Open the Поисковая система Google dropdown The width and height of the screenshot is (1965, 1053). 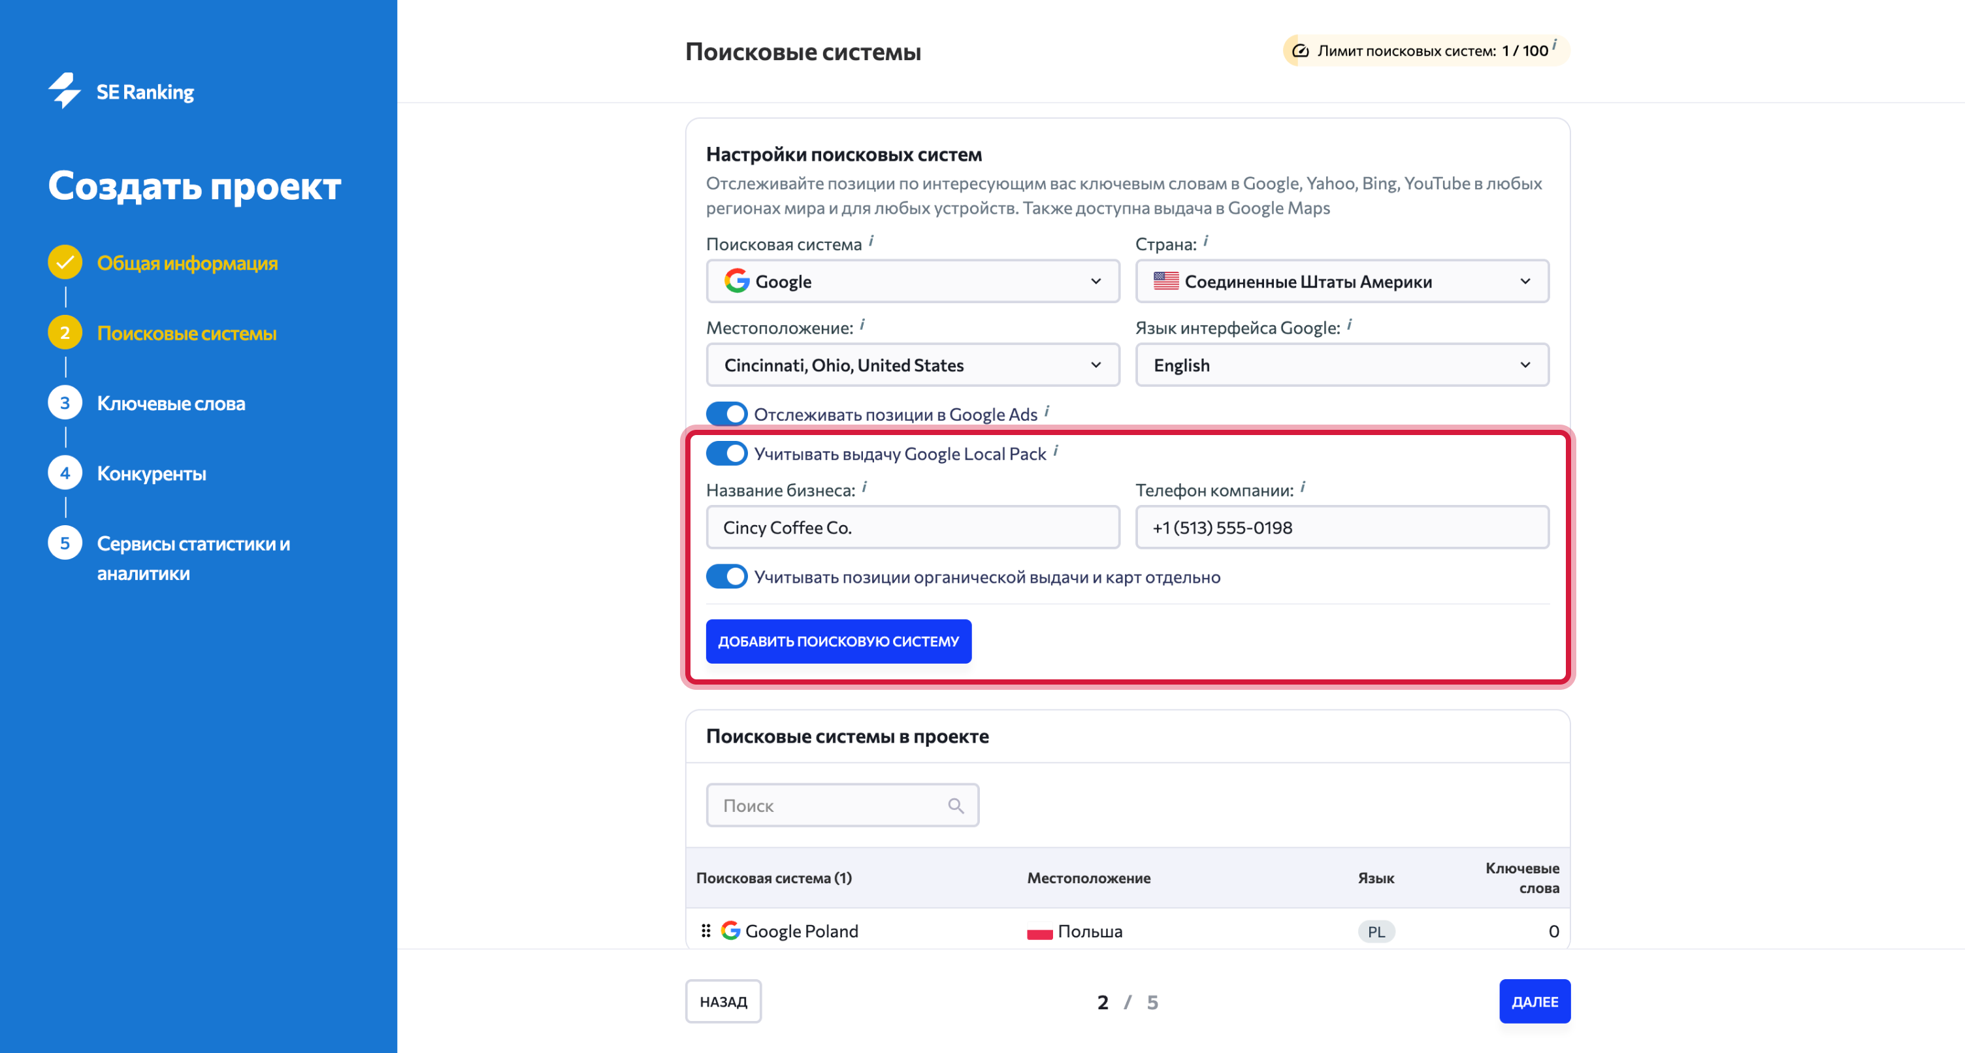pos(913,282)
